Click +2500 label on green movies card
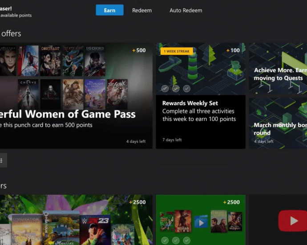This screenshot has width=307, height=245. click(231, 202)
